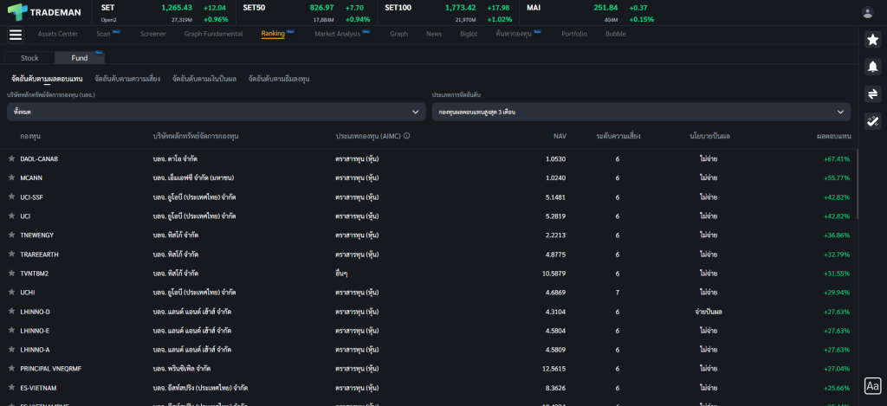Star the PRINCIPAL VNEQRMF fund
887x406 pixels.
click(11, 369)
